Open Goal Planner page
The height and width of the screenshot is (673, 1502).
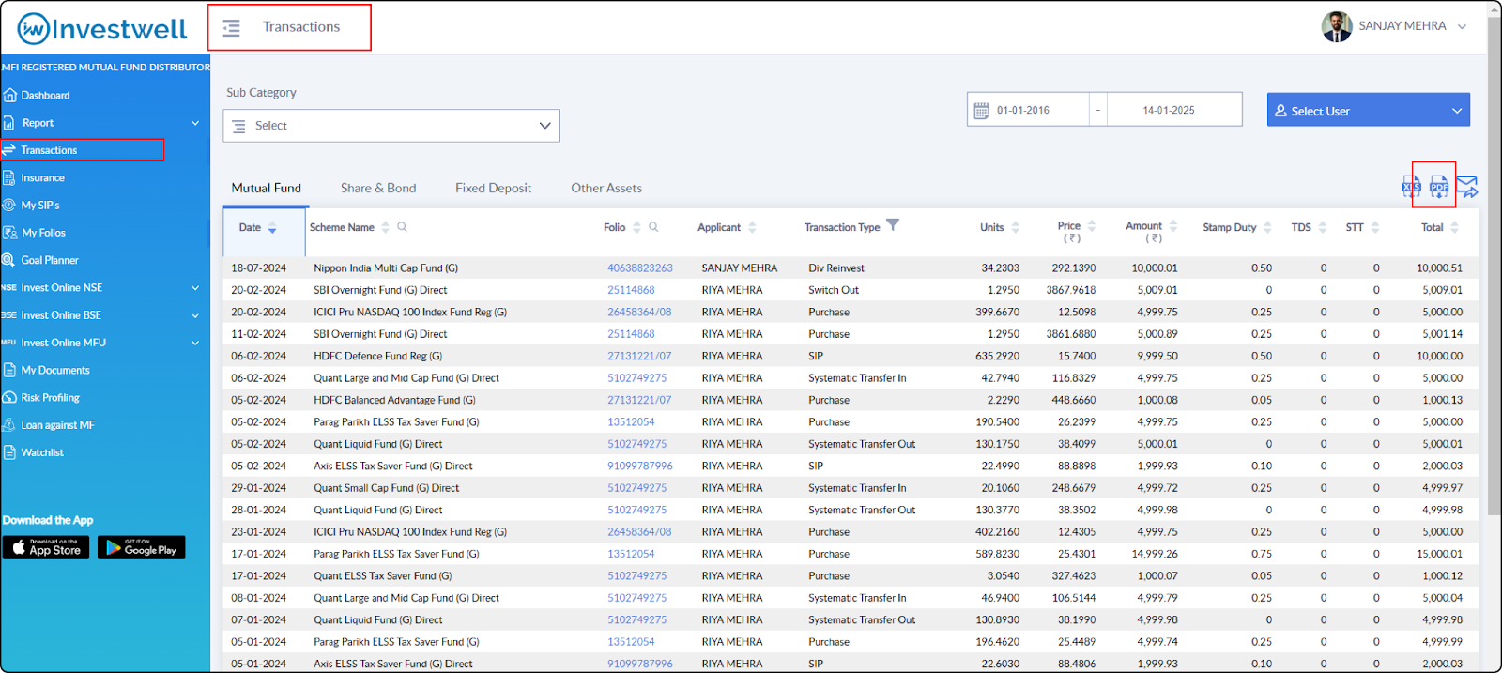pyautogui.click(x=50, y=260)
